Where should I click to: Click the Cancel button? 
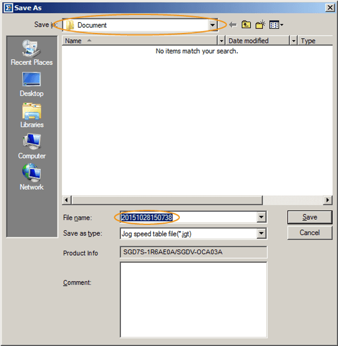point(310,233)
